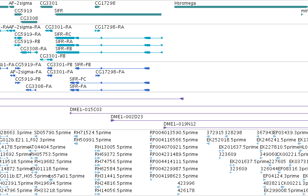Select EST RH69372.5prime
Image resolution: width=308 pixels, height=196 pixels.
113,155
